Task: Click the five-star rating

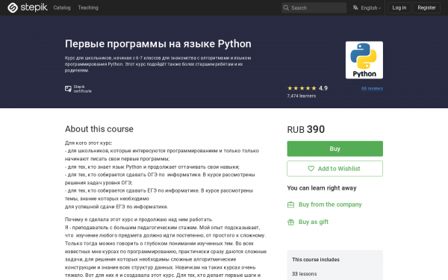Action: pyautogui.click(x=302, y=88)
